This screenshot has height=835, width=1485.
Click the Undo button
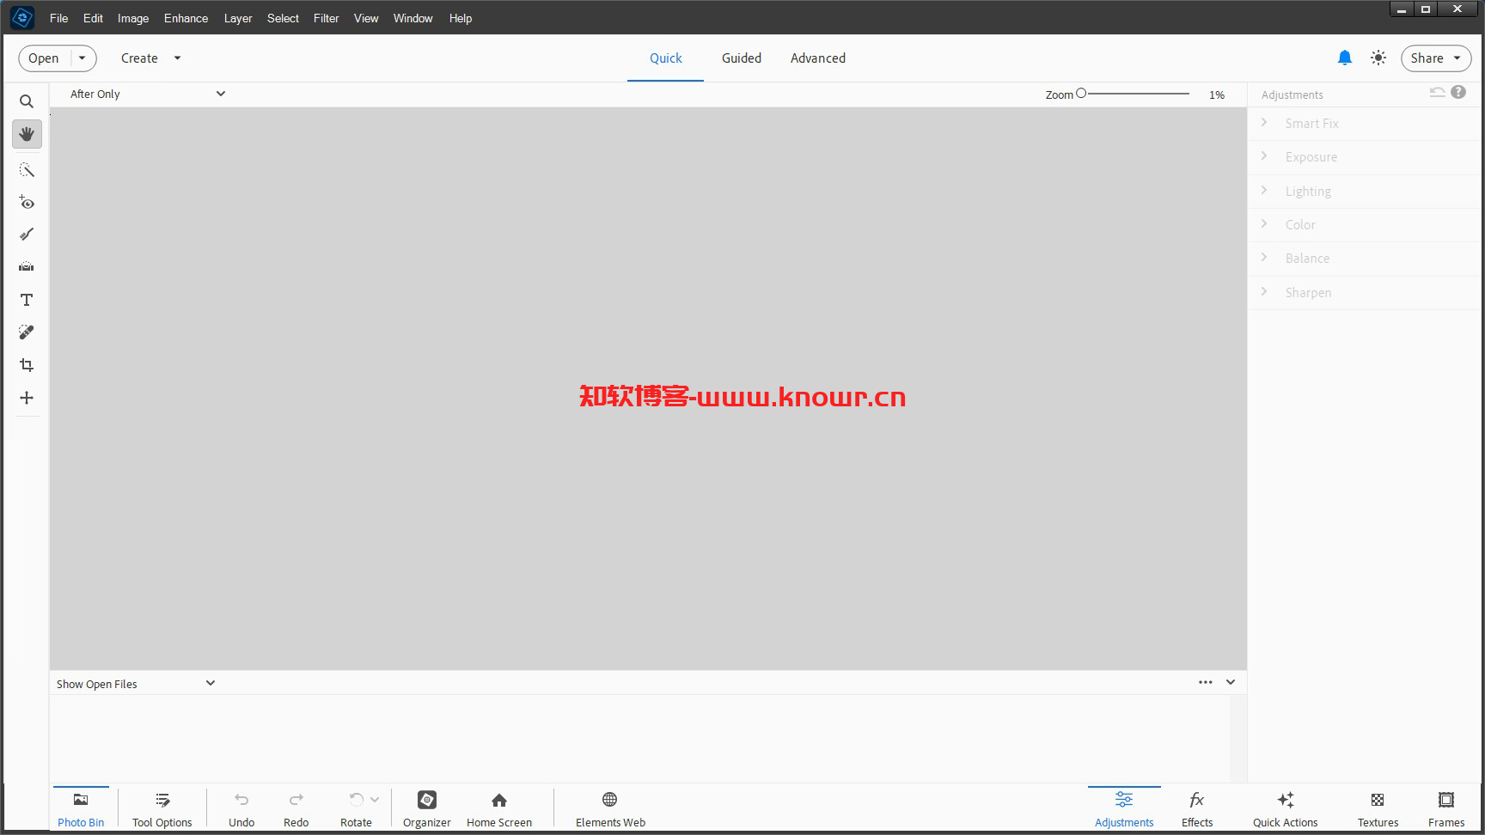[241, 809]
